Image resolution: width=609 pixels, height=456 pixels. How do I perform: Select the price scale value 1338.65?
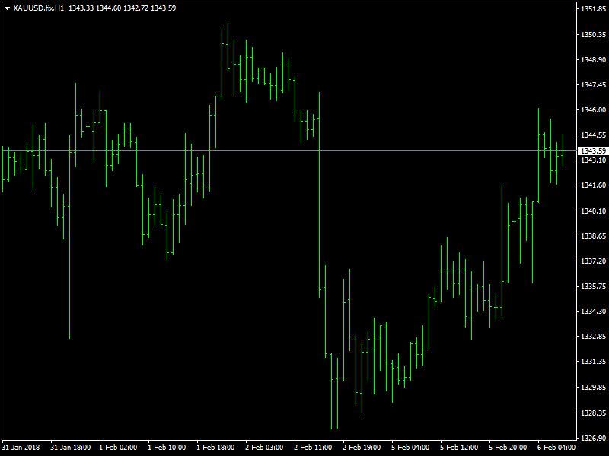593,236
